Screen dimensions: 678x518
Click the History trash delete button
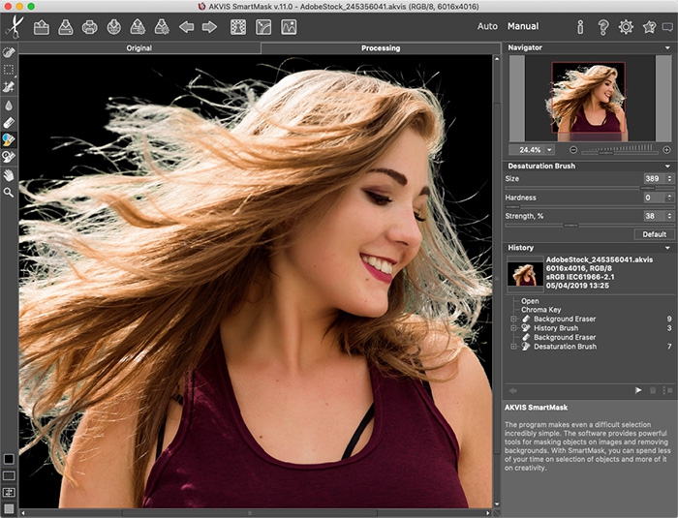click(x=653, y=390)
